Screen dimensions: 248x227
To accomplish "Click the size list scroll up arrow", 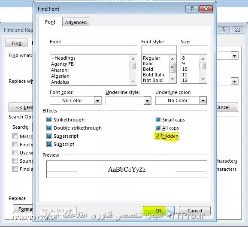I will coord(203,59).
